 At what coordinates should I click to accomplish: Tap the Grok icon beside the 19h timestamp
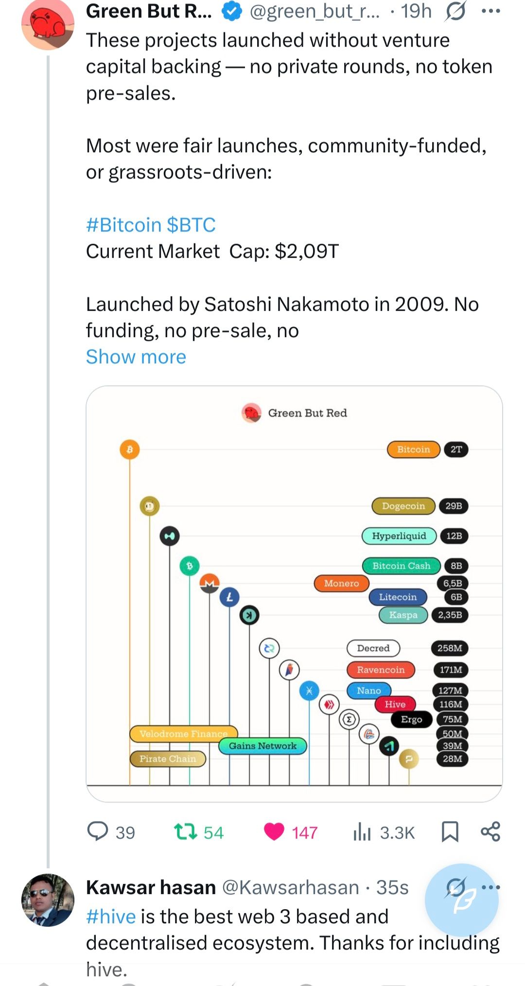455,11
